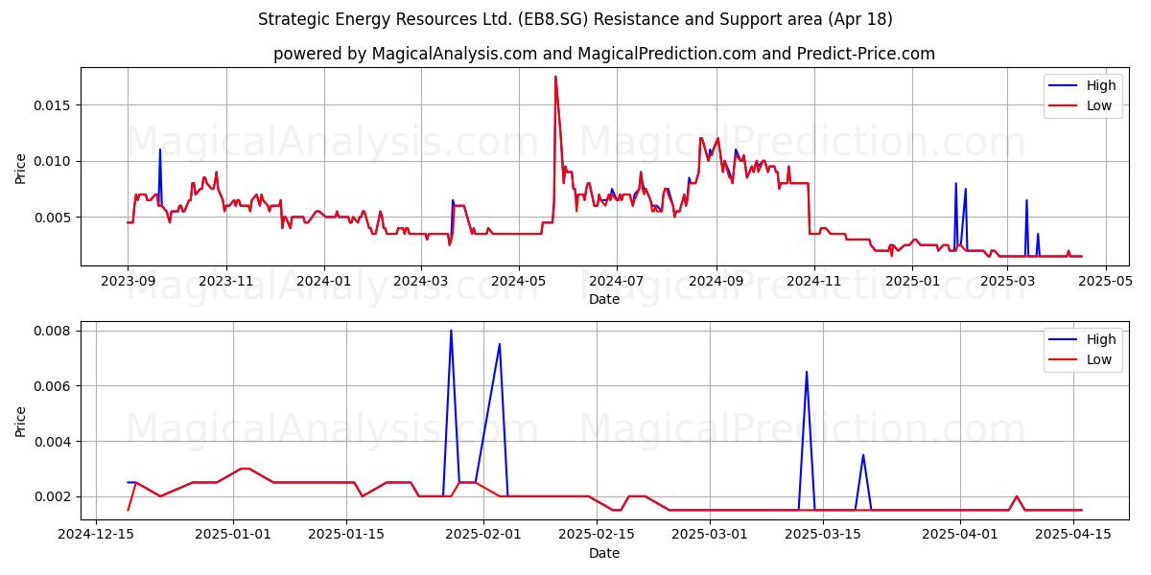Click 'Low' in the upper chart legend
Image resolution: width=1151 pixels, height=575 pixels.
tap(1099, 105)
